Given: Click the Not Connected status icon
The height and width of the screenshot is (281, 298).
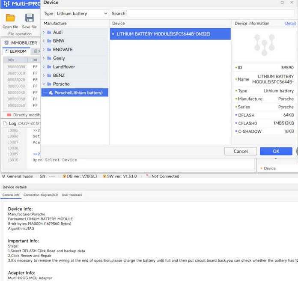Looking at the screenshot, I should coord(148,176).
